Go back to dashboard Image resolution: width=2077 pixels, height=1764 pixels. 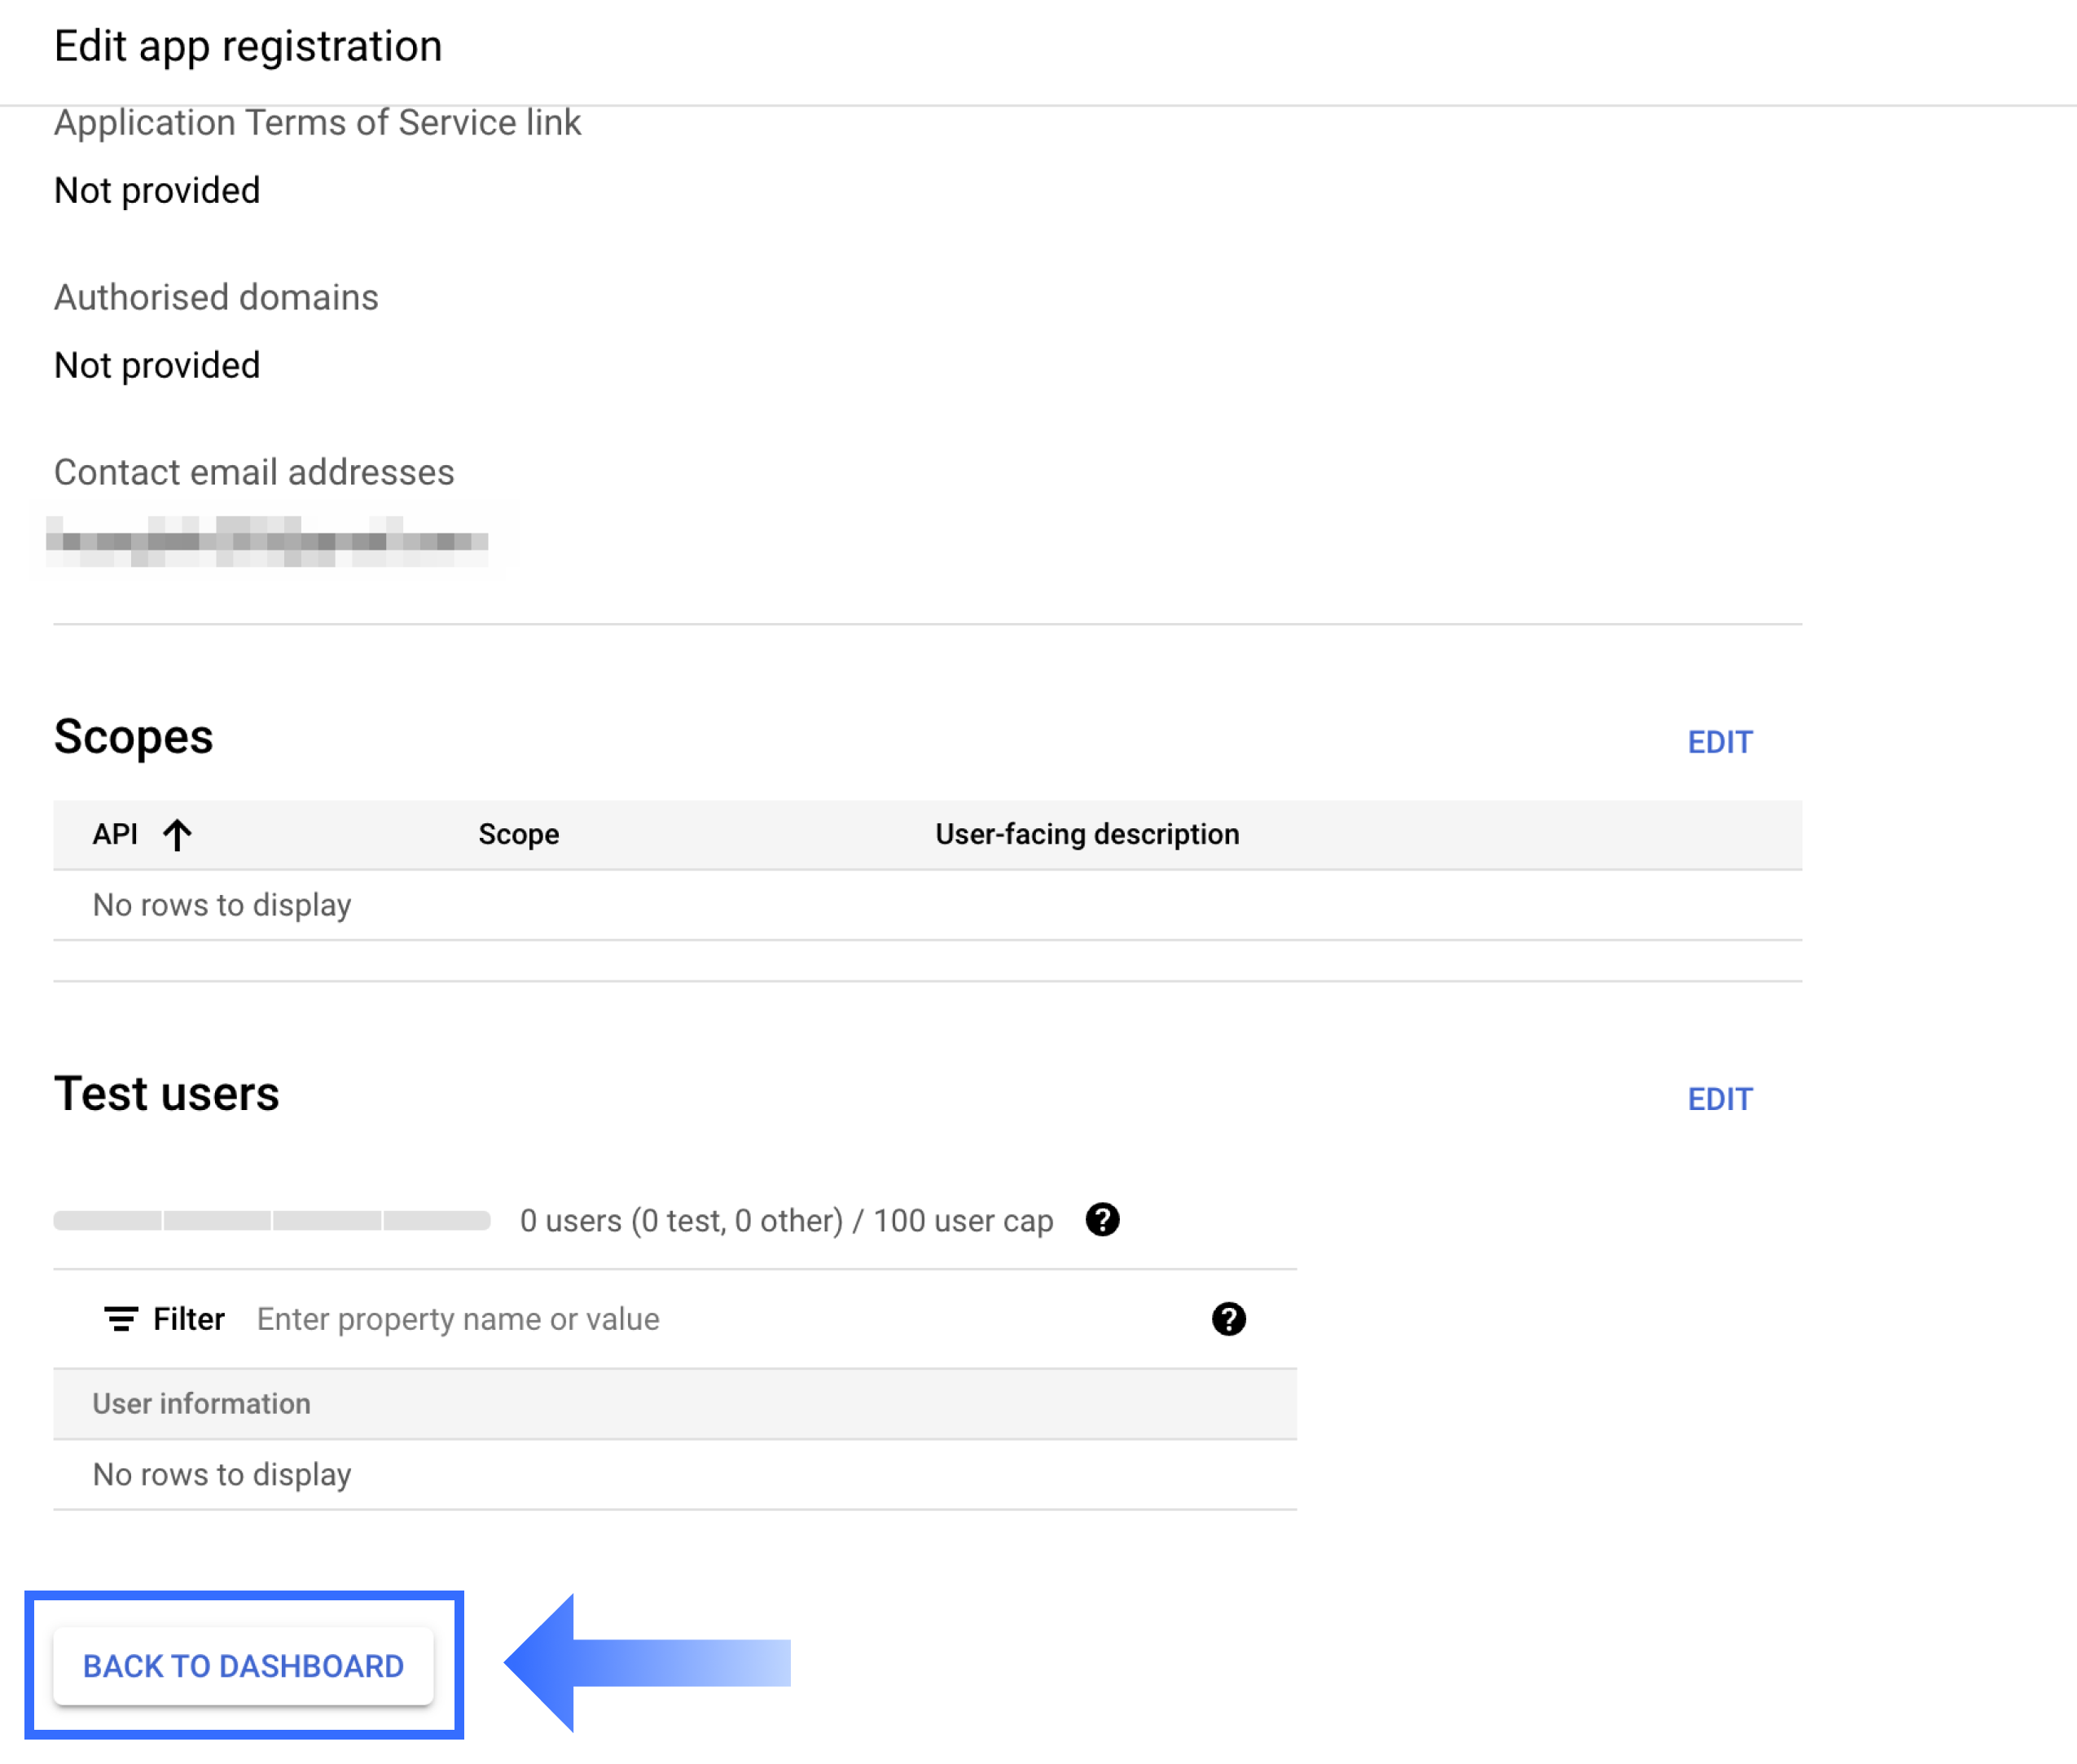point(243,1666)
